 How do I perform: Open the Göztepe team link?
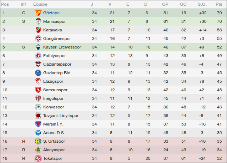click(51, 13)
